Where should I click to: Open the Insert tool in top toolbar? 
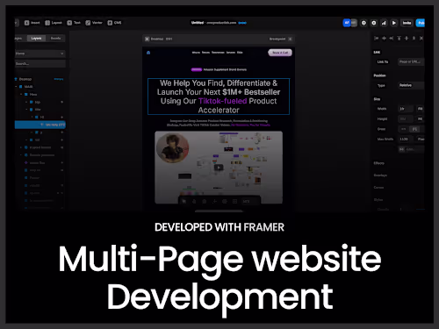pyautogui.click(x=32, y=23)
